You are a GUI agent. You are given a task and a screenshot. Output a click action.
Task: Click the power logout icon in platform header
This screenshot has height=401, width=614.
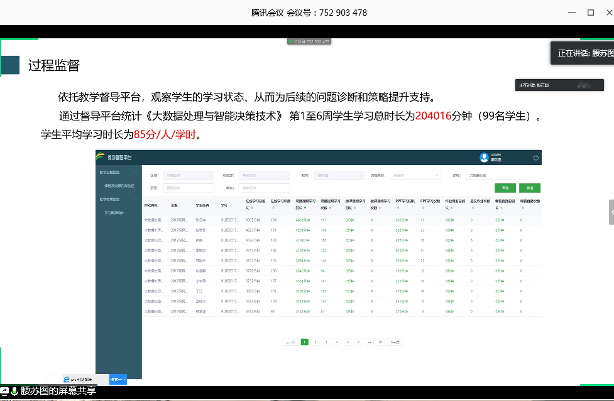535,158
